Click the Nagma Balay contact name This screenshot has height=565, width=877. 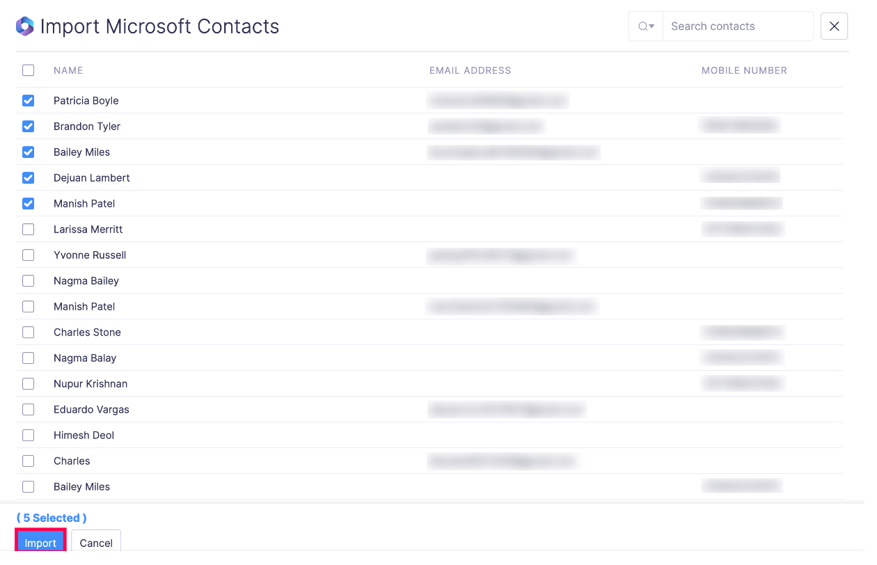tap(85, 358)
